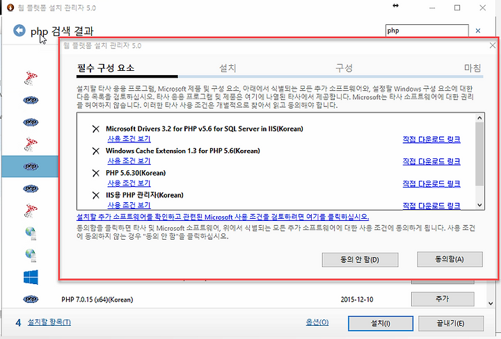This screenshot has height=339, width=501.
Task: Select the 마침 step tab
Action: click(472, 68)
